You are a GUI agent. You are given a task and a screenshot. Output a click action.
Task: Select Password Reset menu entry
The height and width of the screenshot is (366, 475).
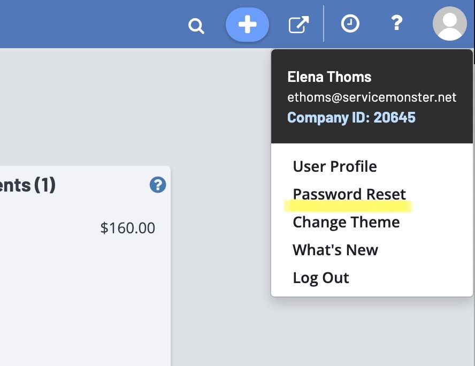point(349,194)
